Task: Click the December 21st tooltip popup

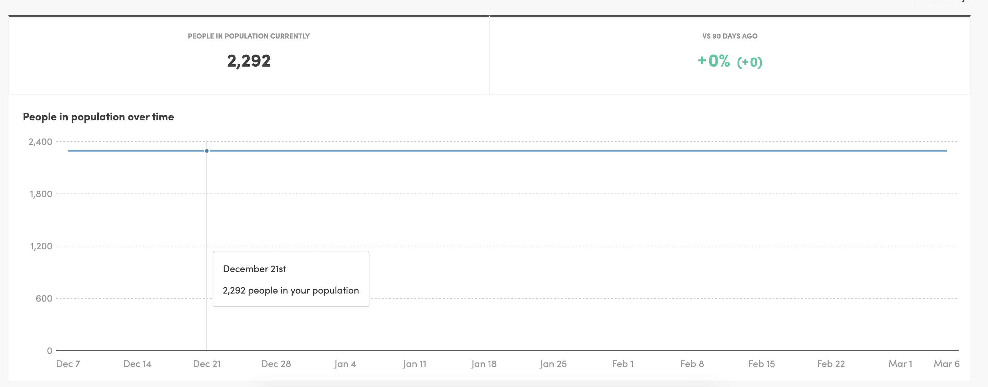Action: click(291, 279)
